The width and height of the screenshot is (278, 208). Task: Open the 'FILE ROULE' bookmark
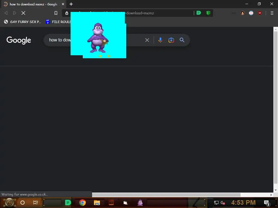pos(58,22)
